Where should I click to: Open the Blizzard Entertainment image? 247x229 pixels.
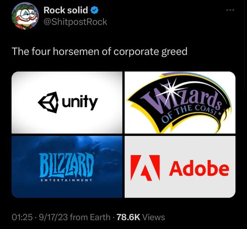pos(67,167)
